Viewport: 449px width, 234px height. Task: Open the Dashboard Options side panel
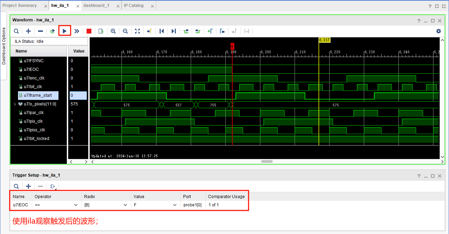point(4,46)
